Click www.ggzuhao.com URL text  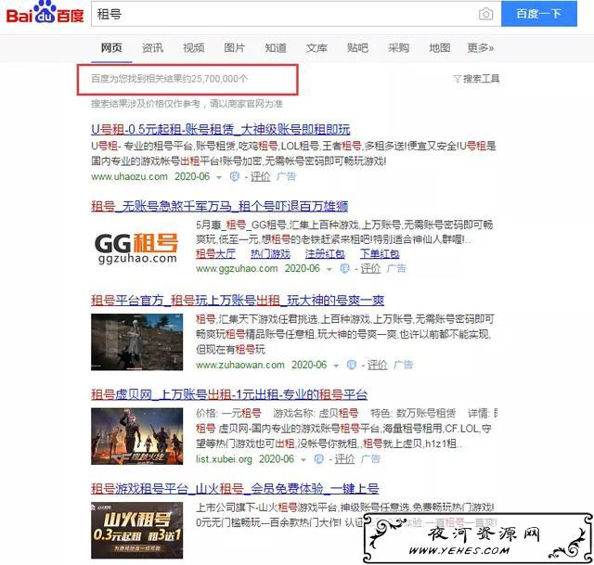click(237, 268)
